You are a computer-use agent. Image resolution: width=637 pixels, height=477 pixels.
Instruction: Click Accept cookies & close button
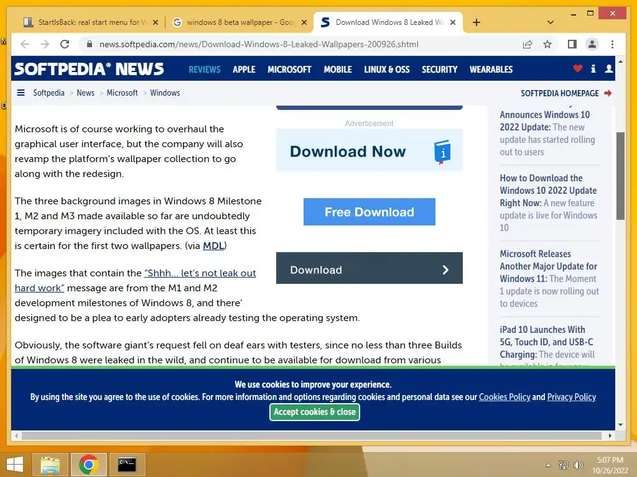point(314,412)
